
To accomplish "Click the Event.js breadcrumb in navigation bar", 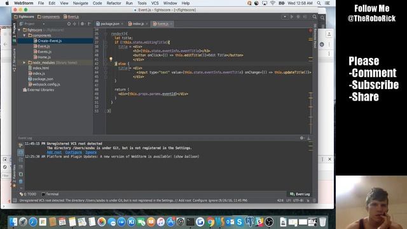I will [71, 17].
